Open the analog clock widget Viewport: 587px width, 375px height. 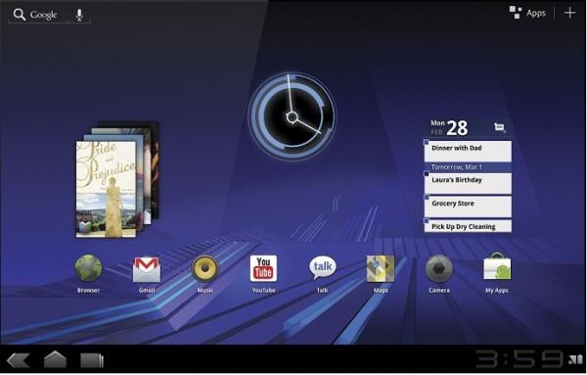tap(292, 117)
